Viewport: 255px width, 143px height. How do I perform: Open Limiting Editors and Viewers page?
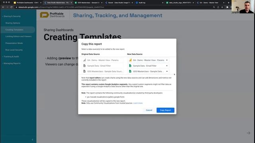click(x=18, y=37)
